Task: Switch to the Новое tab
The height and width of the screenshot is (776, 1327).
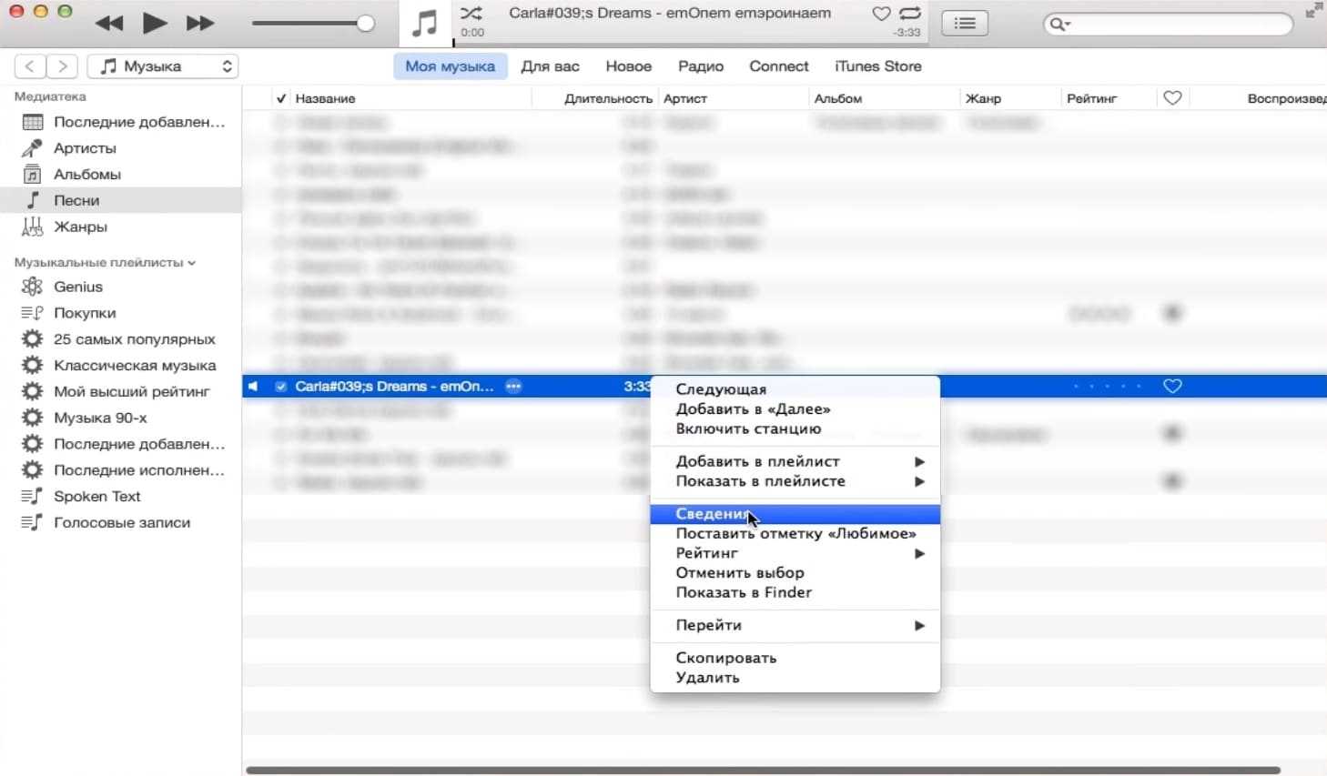Action: pos(629,66)
